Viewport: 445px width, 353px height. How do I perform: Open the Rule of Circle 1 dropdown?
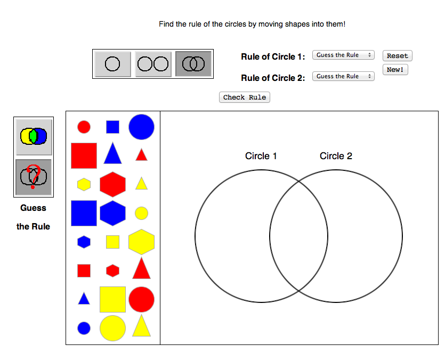[x=343, y=55]
